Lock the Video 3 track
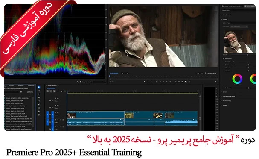The height and width of the screenshot is (159, 259). (50, 100)
